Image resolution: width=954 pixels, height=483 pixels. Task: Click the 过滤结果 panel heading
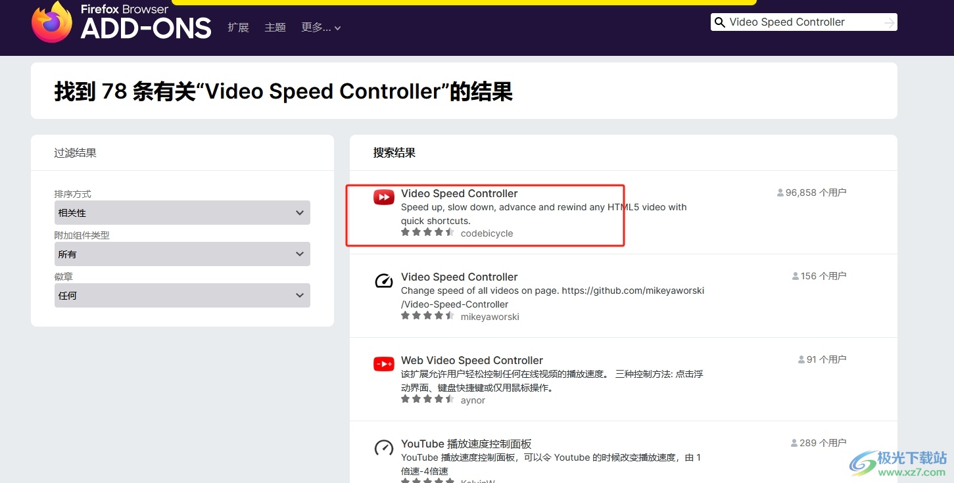[75, 153]
